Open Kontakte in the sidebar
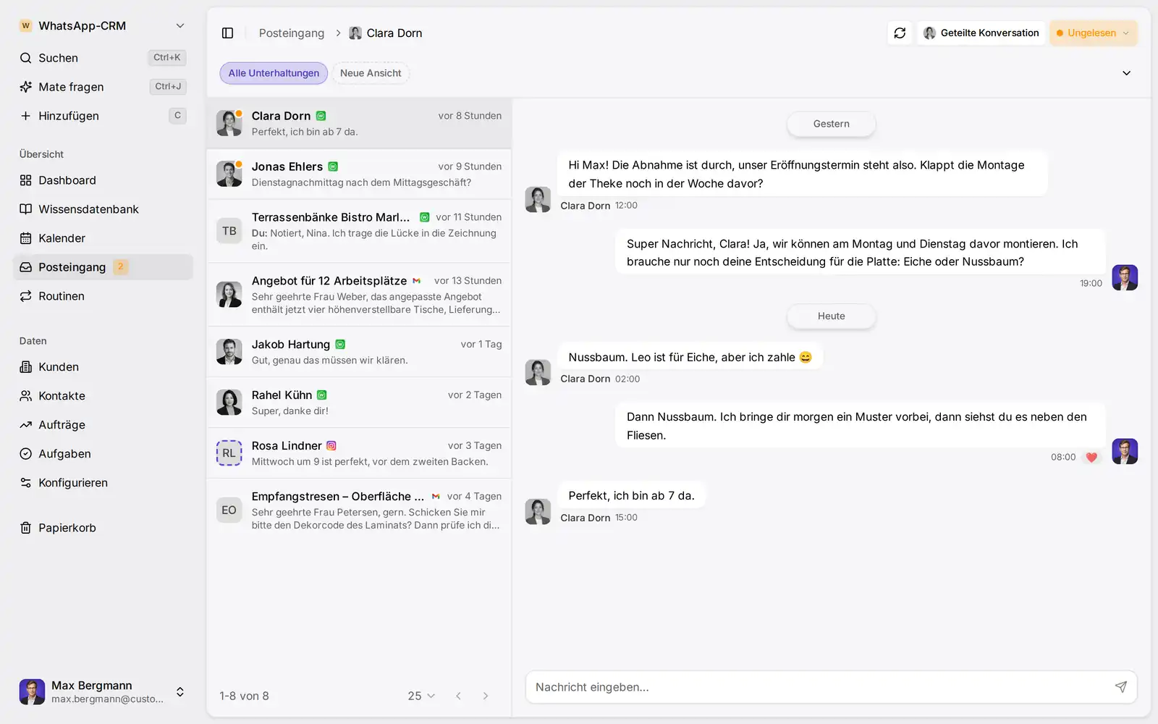This screenshot has height=724, width=1158. coord(102,396)
